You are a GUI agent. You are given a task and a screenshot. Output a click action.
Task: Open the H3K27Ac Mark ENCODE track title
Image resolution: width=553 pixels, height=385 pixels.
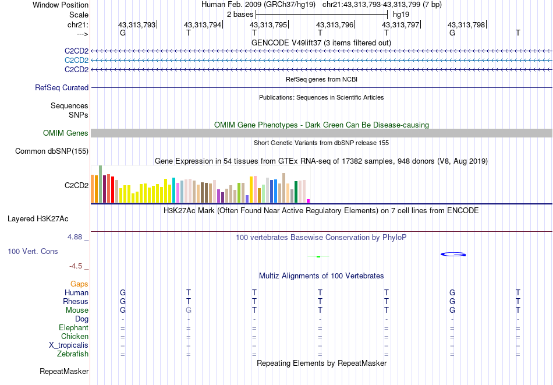pyautogui.click(x=321, y=211)
